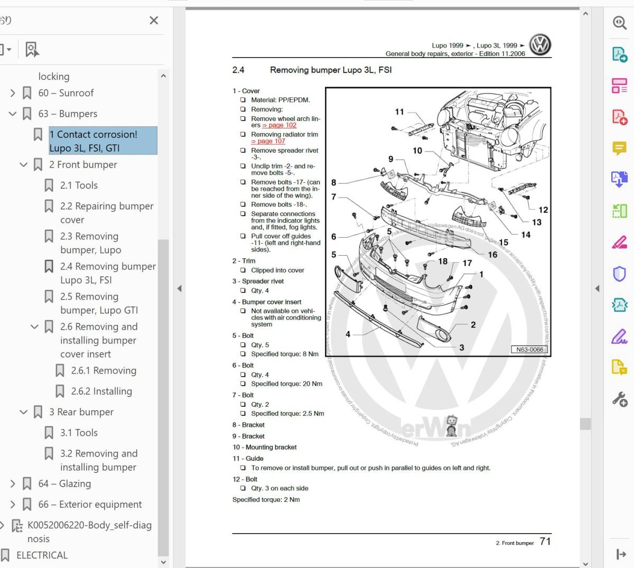This screenshot has width=634, height=568.
Task: Click the bookmark icon beside 66 – Exterior equipment
Action: [27, 505]
